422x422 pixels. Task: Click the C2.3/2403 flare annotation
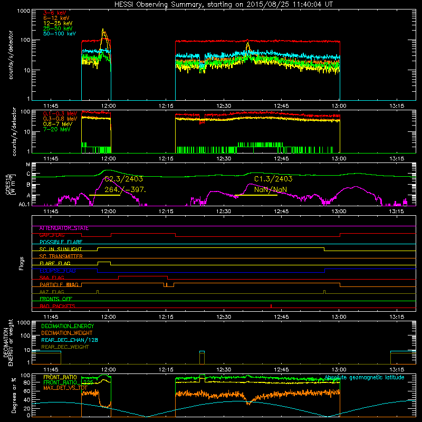[123, 179]
